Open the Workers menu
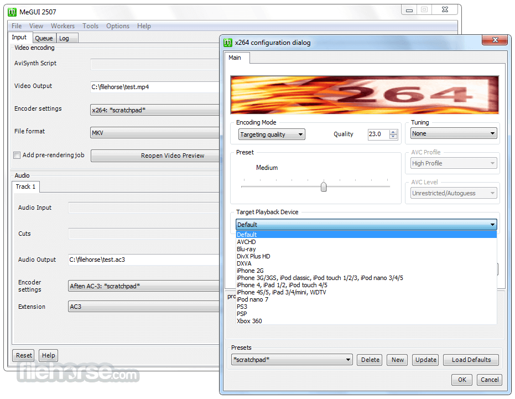The width and height of the screenshot is (515, 399). click(63, 26)
